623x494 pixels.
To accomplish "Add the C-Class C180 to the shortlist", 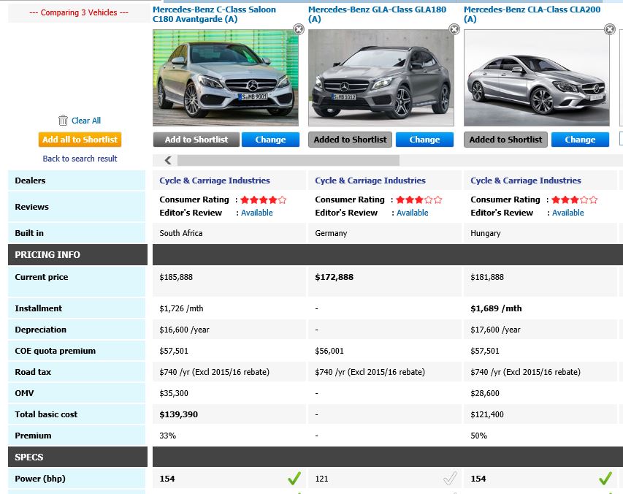I will 196,140.
